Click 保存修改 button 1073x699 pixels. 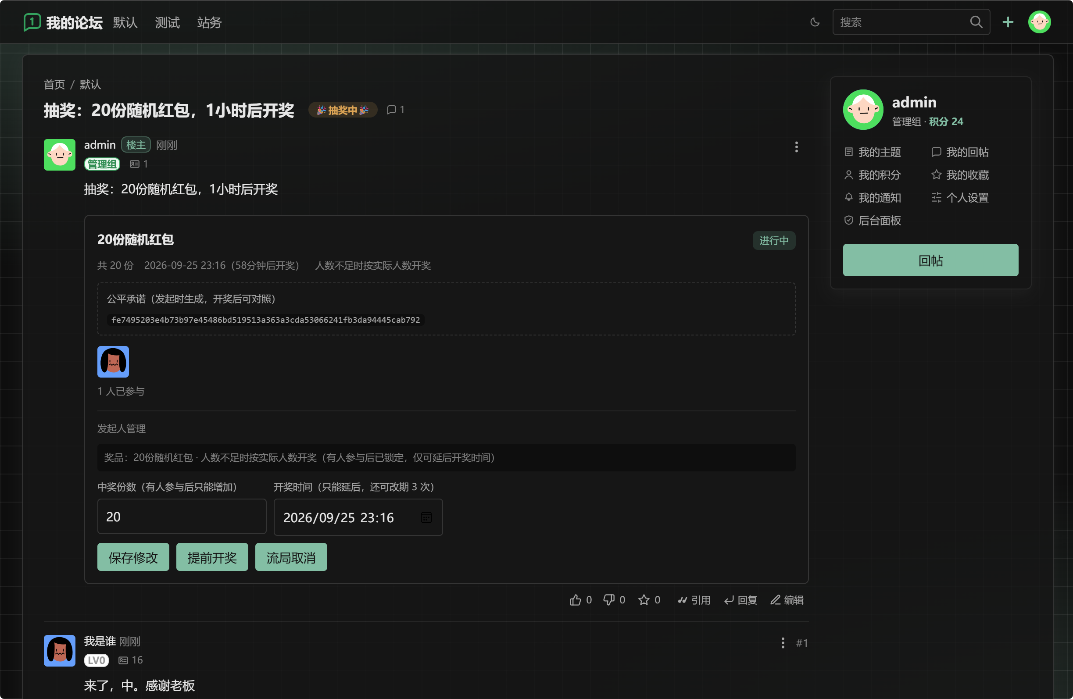tap(133, 557)
